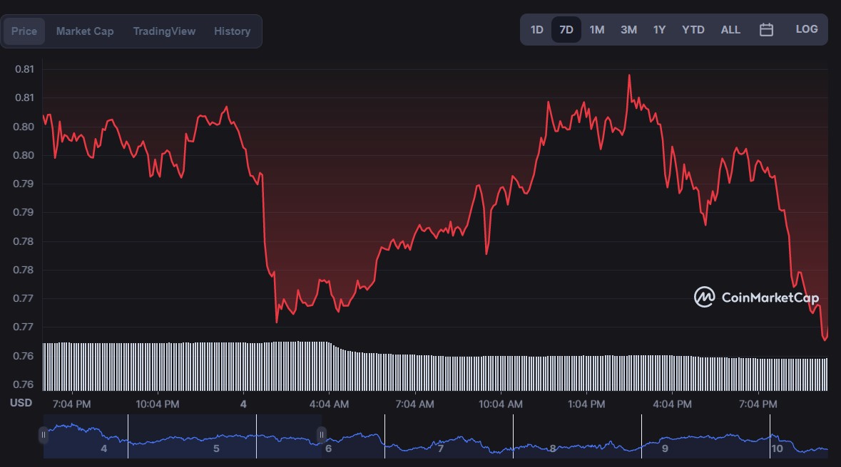
Task: Click the USD currency label
Action: tap(21, 403)
